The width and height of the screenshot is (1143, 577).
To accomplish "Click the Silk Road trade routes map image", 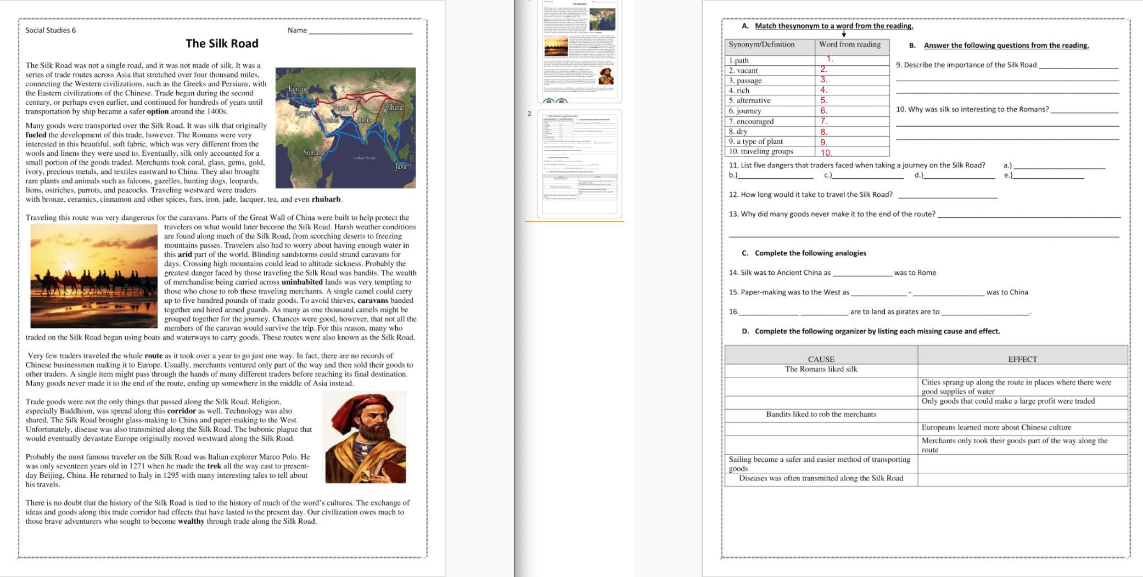I will click(345, 128).
